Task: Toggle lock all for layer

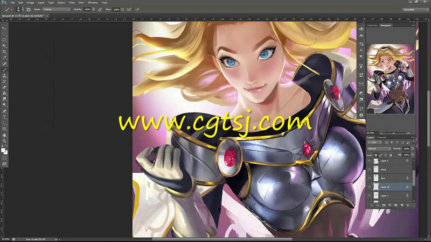Action: 391,155
